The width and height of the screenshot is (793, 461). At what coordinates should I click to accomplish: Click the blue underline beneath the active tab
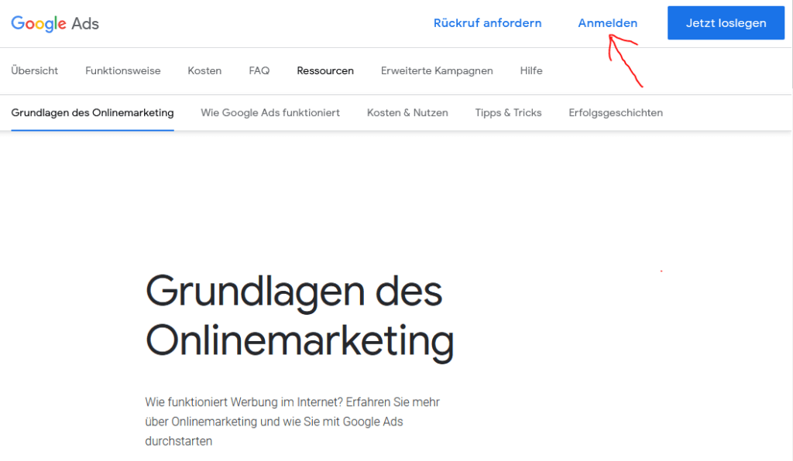(x=92, y=129)
